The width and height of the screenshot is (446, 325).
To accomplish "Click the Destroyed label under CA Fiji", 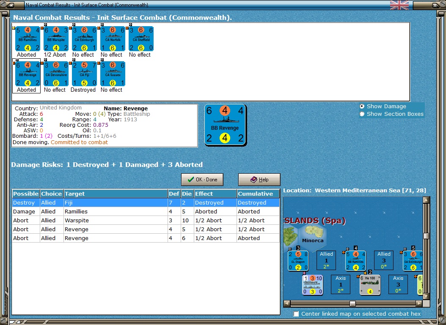I will (x=83, y=90).
